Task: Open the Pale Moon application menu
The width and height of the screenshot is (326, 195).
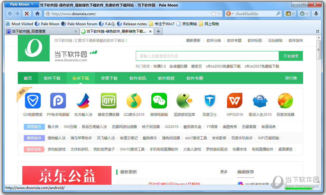Action: pyautogui.click(x=22, y=4)
